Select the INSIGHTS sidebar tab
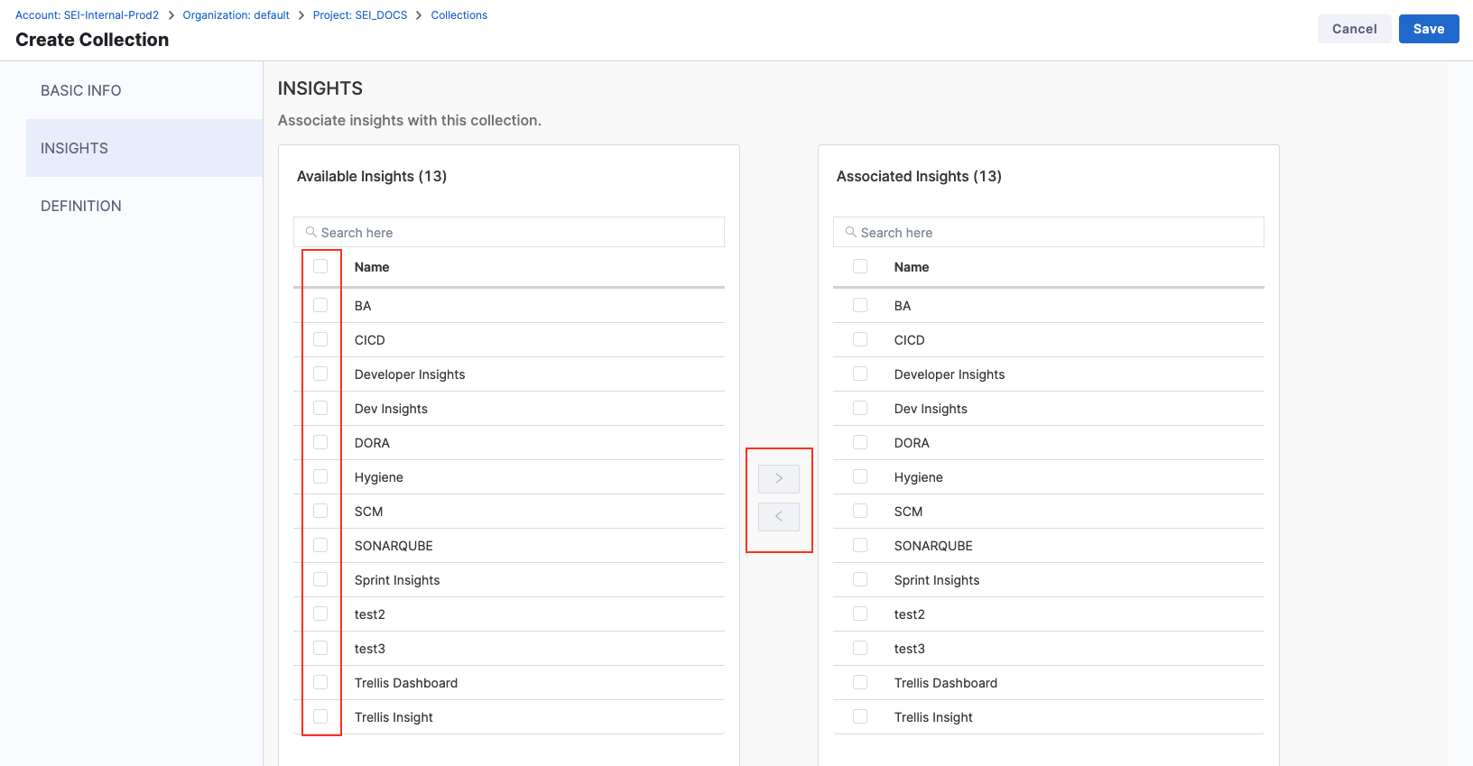The height and width of the screenshot is (766, 1473). tap(75, 148)
